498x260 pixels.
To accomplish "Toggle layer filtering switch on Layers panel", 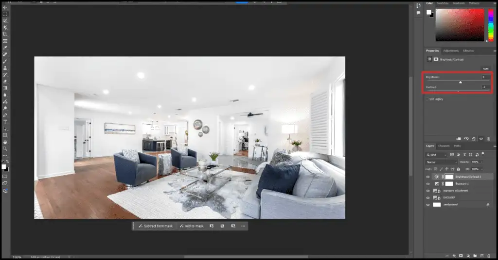I will click(x=483, y=154).
